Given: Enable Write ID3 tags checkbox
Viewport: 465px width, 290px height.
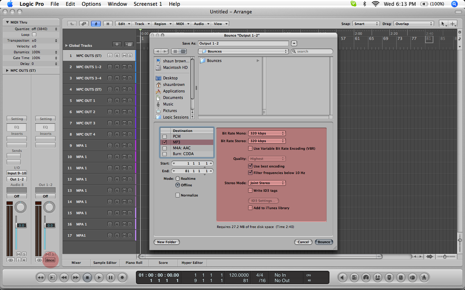Looking at the screenshot, I should 250,190.
